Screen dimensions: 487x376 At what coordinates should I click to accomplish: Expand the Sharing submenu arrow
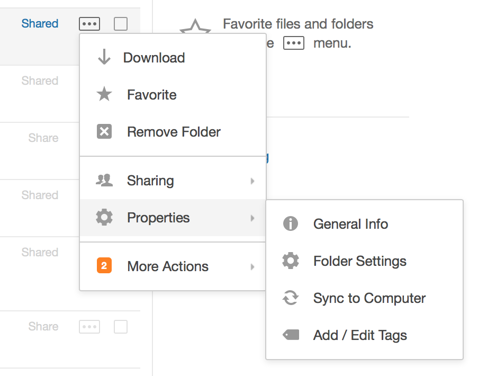tap(252, 181)
